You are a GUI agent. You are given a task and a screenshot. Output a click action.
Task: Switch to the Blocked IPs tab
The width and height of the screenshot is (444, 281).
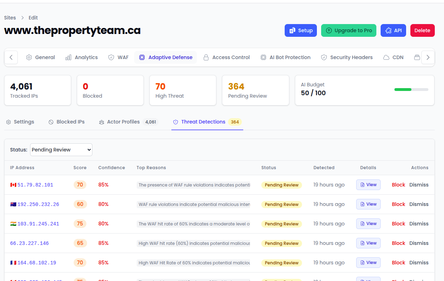pyautogui.click(x=67, y=122)
